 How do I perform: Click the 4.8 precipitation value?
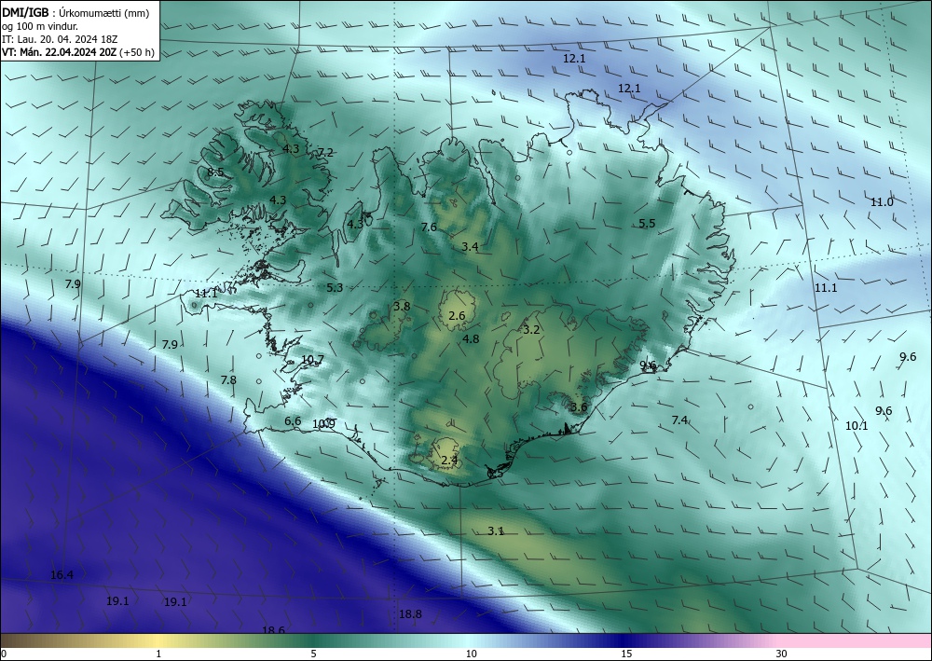click(x=471, y=339)
